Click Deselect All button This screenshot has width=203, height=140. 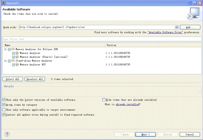pyautogui.click(x=35, y=79)
